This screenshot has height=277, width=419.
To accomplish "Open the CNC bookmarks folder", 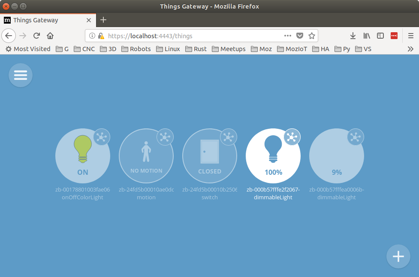I will click(x=84, y=49).
